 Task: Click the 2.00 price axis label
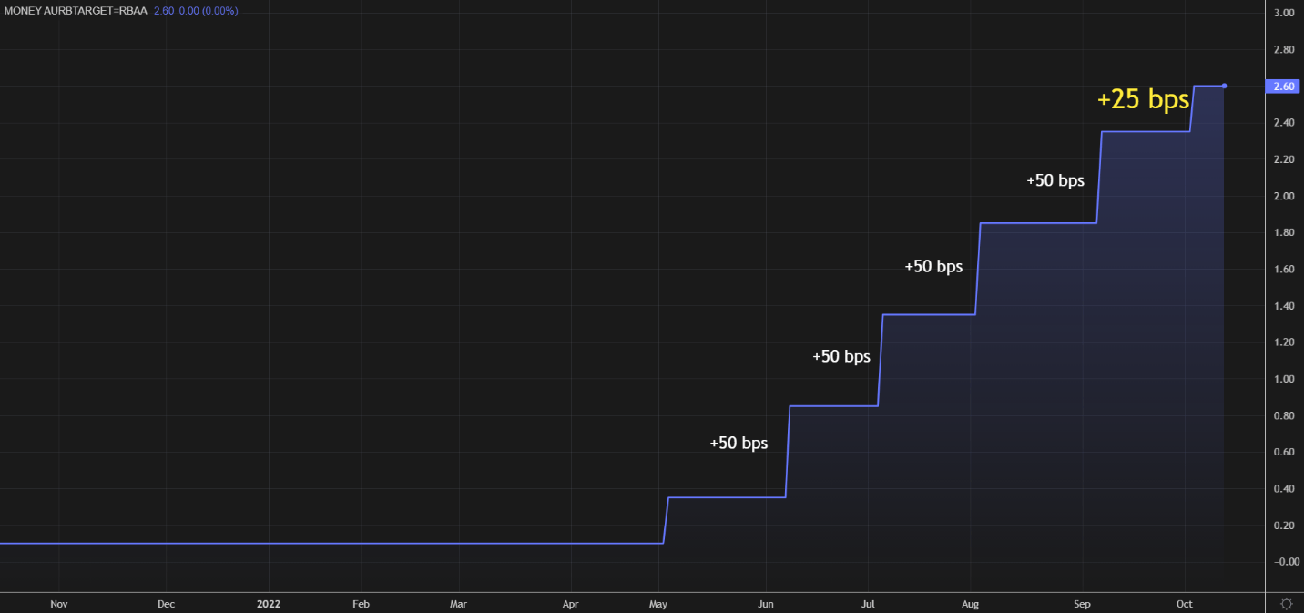[x=1284, y=196]
